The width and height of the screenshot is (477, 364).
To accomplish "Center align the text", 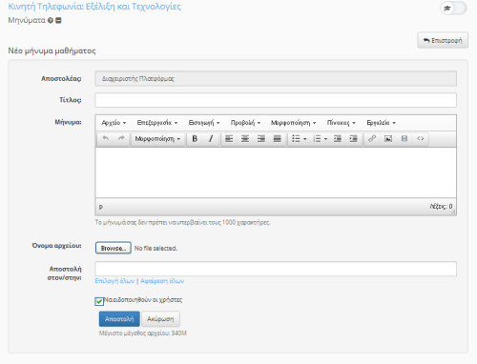I will pos(245,139).
